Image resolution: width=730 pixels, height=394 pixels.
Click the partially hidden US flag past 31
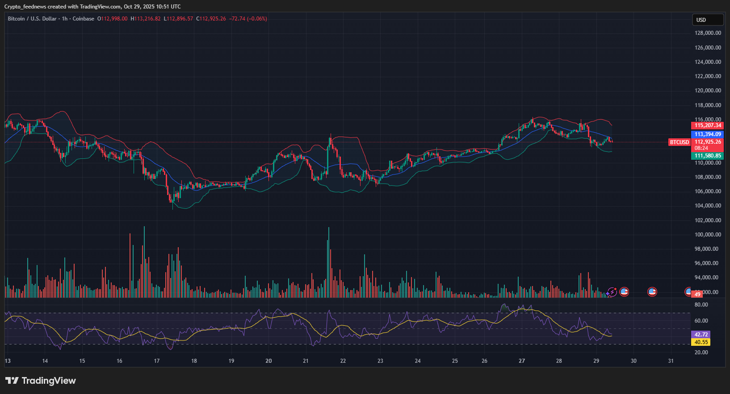[688, 292]
